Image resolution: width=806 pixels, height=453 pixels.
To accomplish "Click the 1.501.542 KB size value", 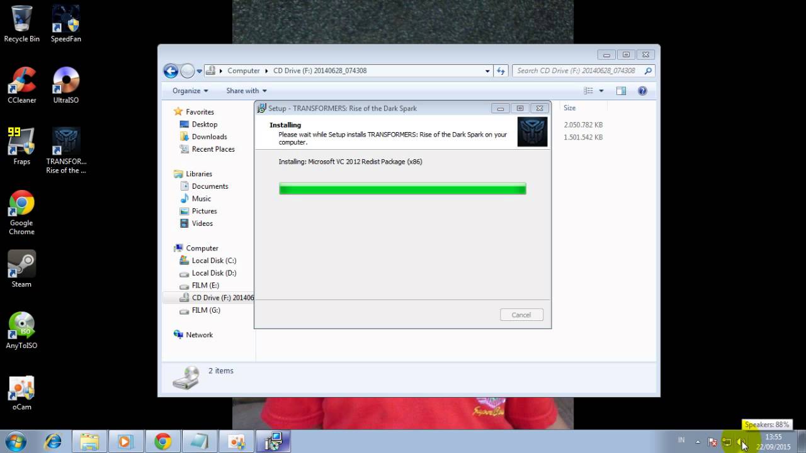I will pyautogui.click(x=583, y=137).
